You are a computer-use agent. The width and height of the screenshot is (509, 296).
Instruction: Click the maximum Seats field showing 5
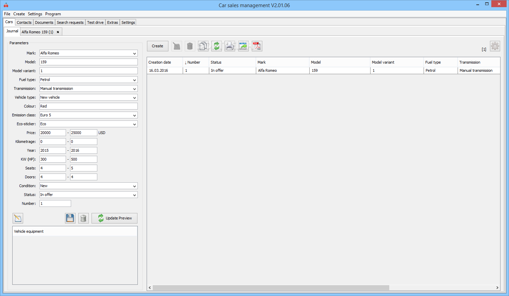pyautogui.click(x=84, y=168)
